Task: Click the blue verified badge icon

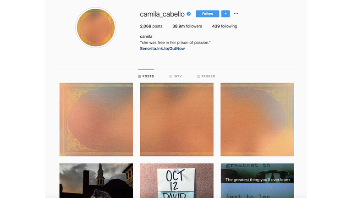Action: [189, 14]
